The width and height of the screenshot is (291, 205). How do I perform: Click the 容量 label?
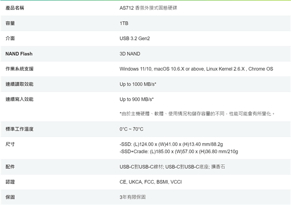coord(10,23)
